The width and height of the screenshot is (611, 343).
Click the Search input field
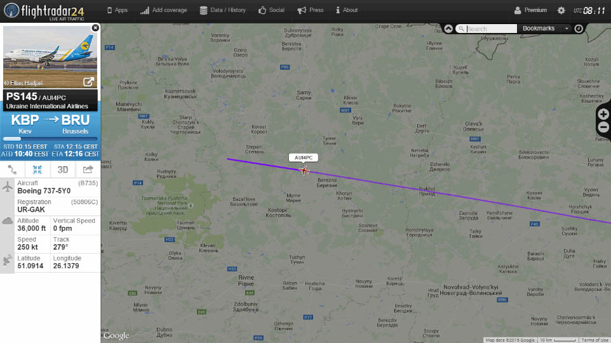pyautogui.click(x=491, y=29)
